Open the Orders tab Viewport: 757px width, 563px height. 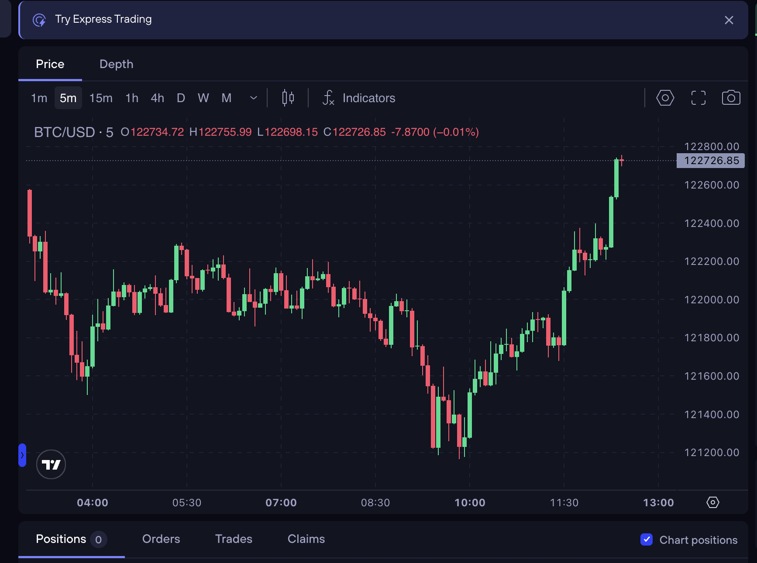(161, 539)
